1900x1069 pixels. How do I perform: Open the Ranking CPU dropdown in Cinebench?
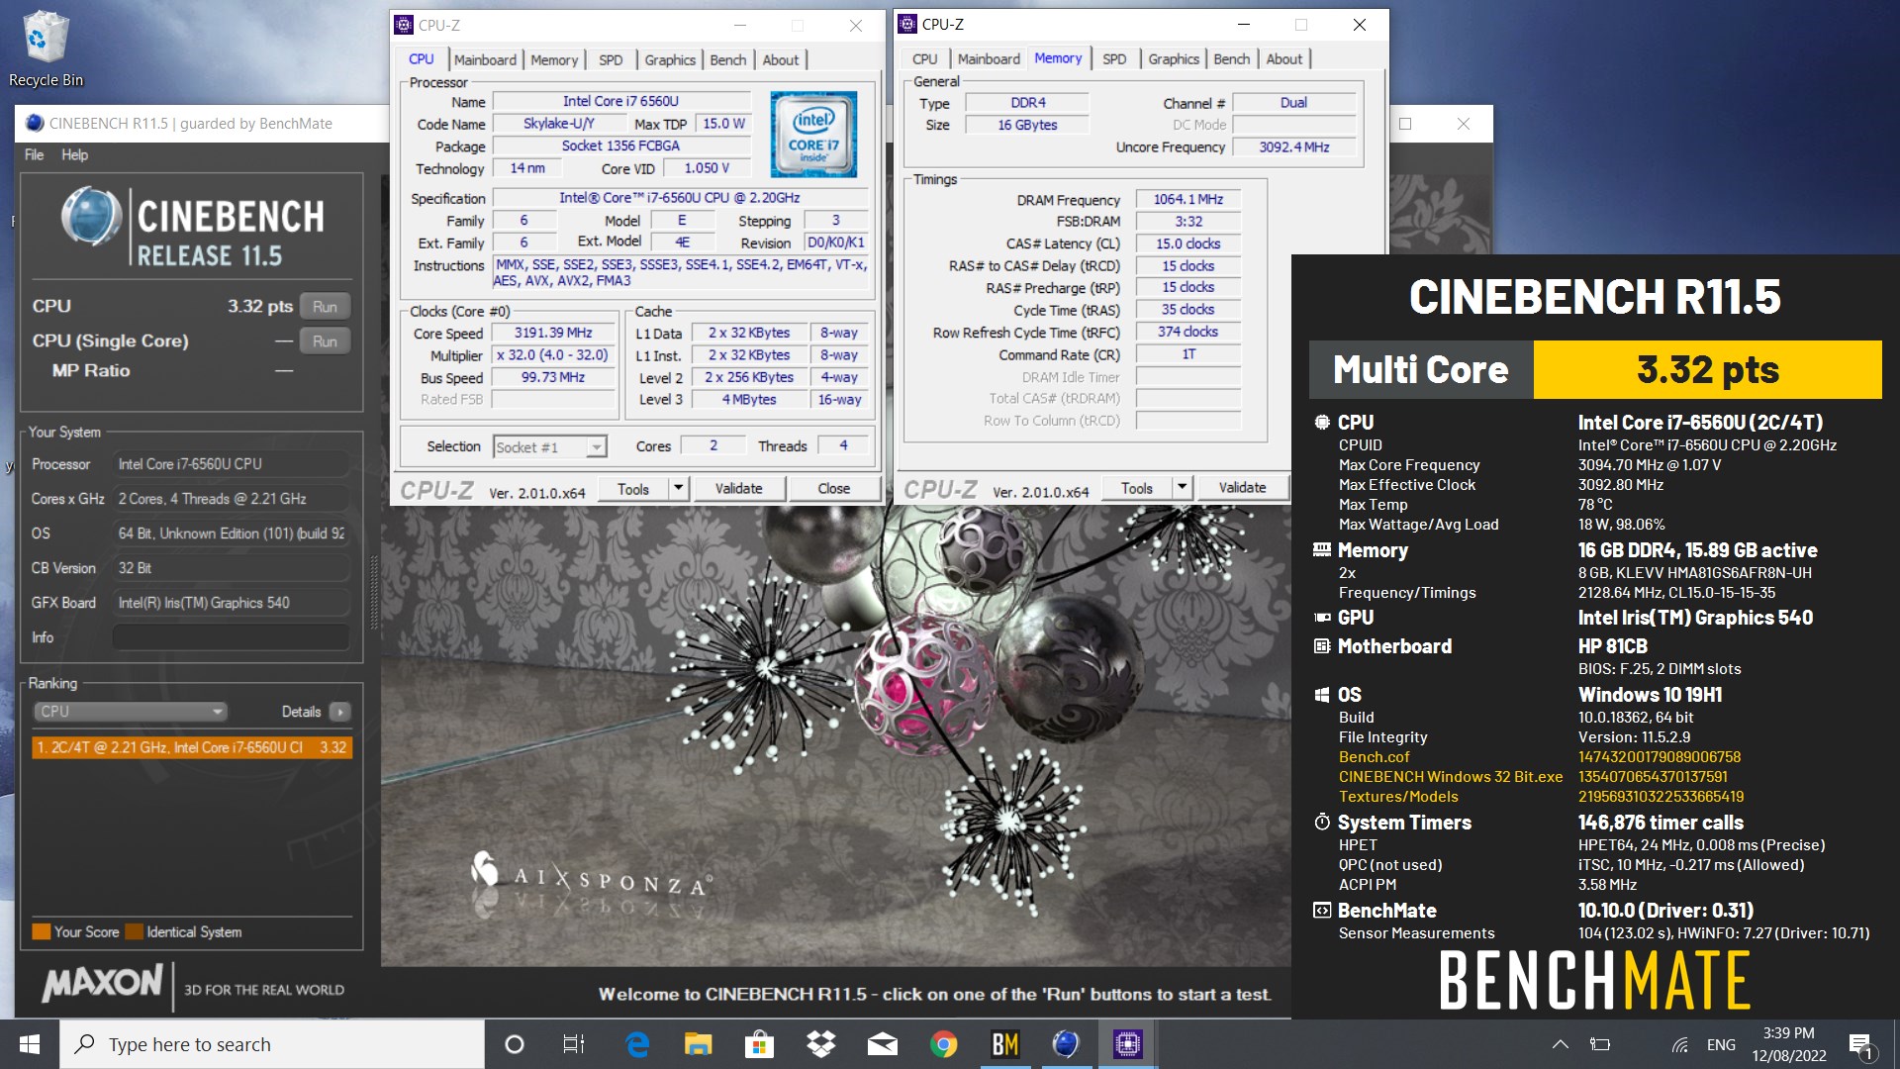(x=132, y=712)
